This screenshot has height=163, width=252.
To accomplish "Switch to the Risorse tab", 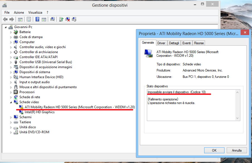I will pos(199,43).
